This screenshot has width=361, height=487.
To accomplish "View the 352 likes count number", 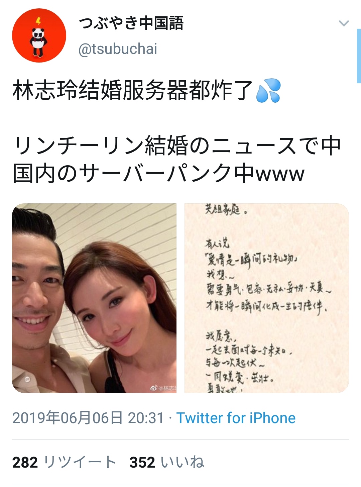I will coord(142,463).
